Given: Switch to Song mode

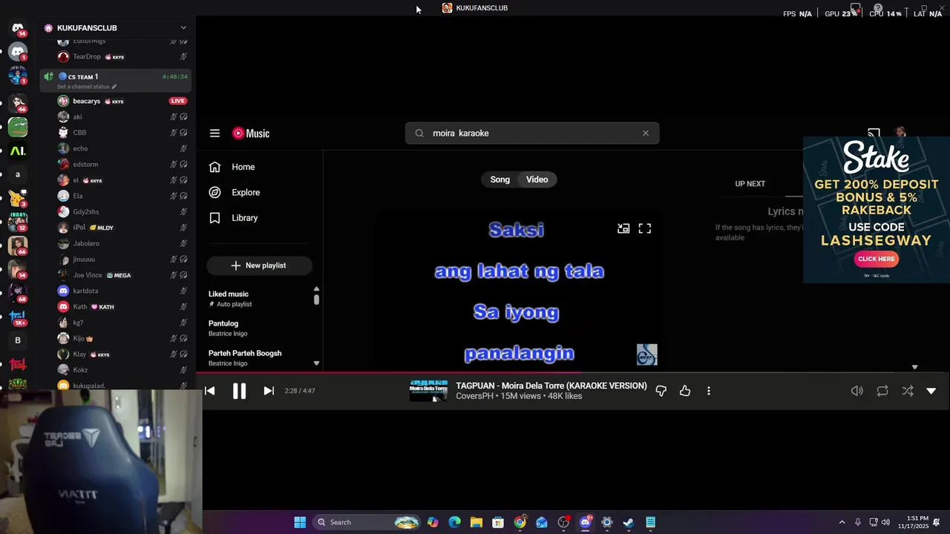Looking at the screenshot, I should click(x=500, y=179).
